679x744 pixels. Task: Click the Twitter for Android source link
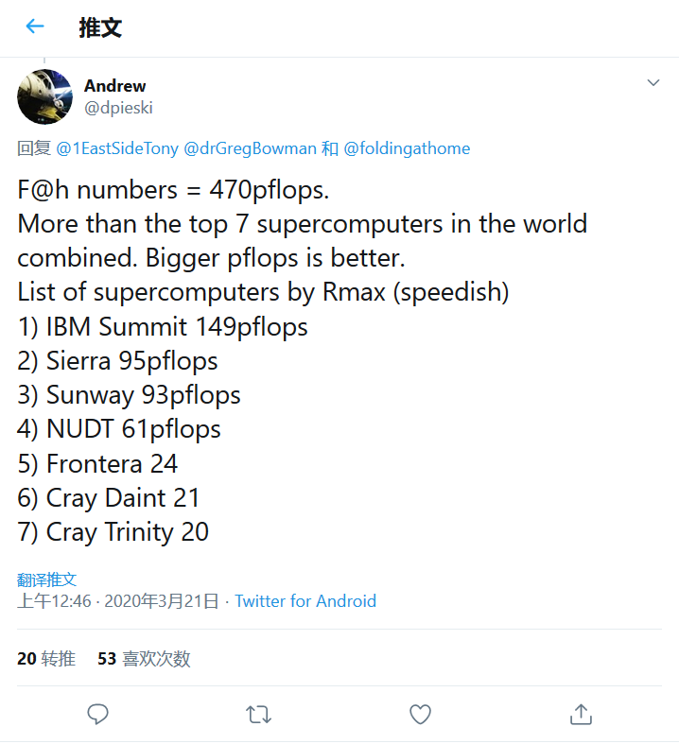click(305, 601)
